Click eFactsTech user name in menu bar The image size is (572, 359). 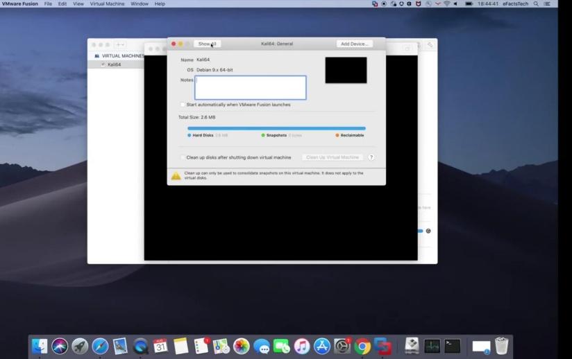click(x=516, y=3)
